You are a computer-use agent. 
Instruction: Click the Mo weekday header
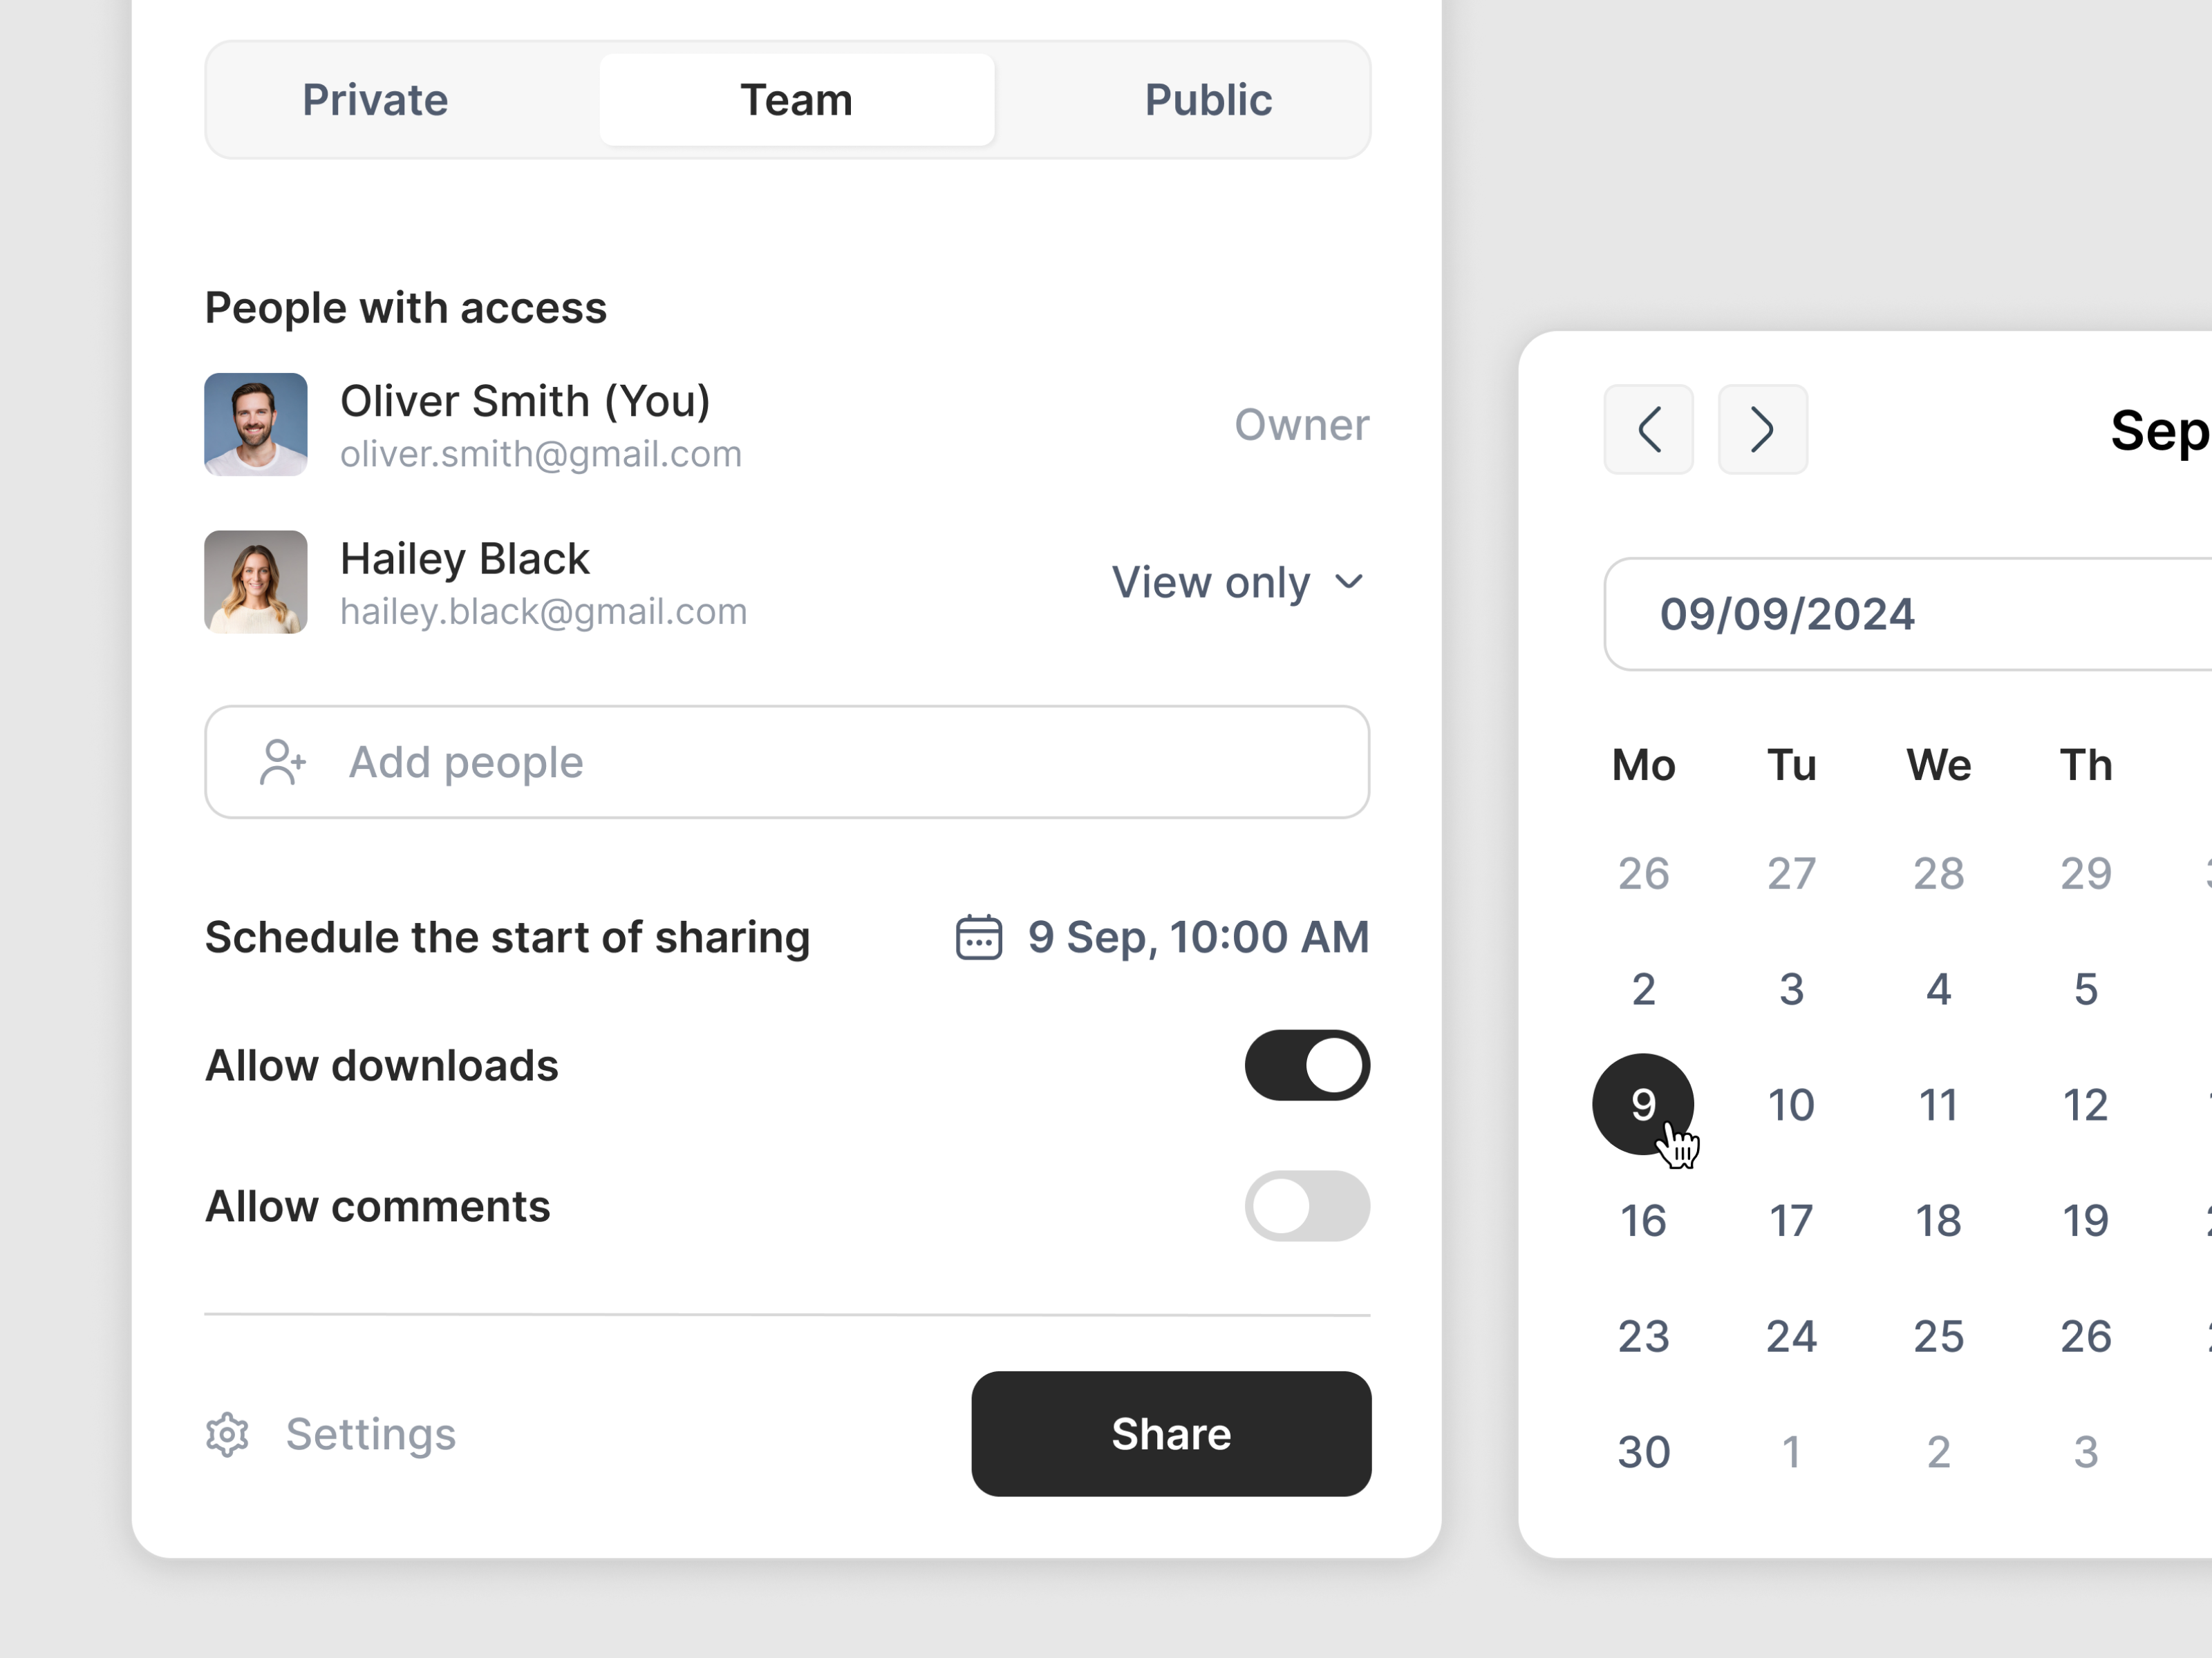point(1643,765)
